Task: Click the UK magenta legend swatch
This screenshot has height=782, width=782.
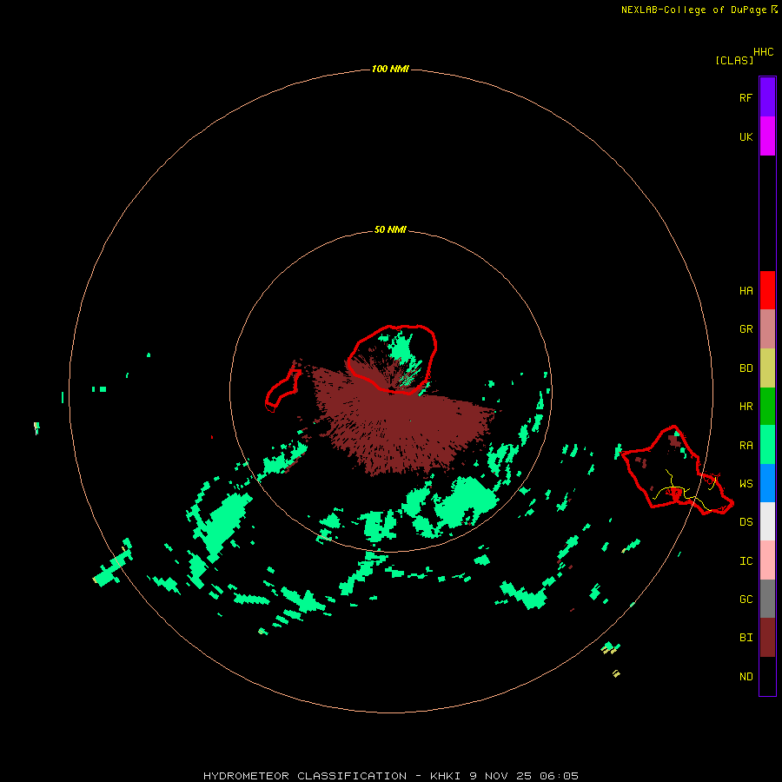Action: [767, 136]
